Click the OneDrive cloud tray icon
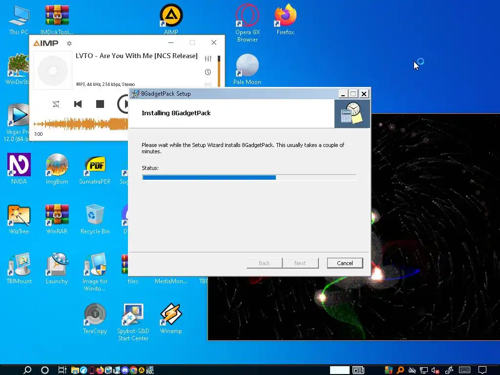 point(412,370)
